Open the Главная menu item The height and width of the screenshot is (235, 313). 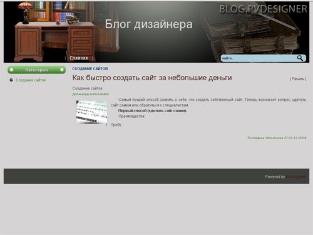click(79, 58)
